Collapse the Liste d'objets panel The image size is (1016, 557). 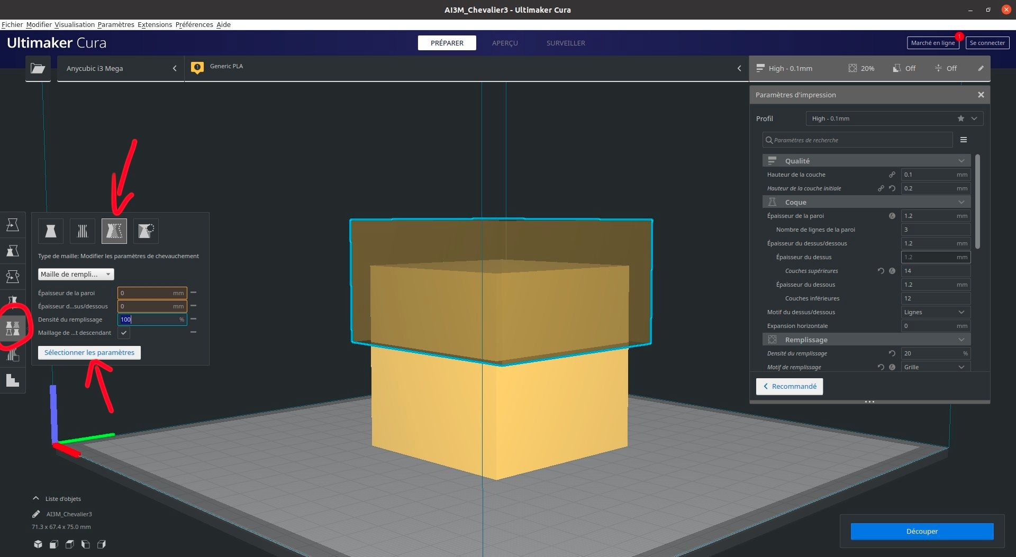[36, 498]
